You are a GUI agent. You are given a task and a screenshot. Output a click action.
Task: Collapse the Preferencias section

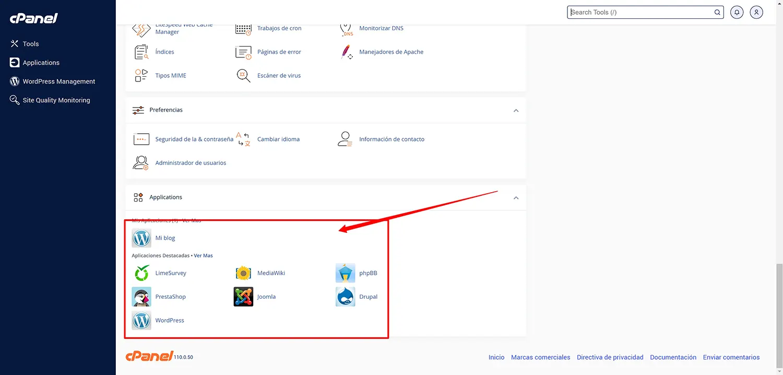pos(516,110)
